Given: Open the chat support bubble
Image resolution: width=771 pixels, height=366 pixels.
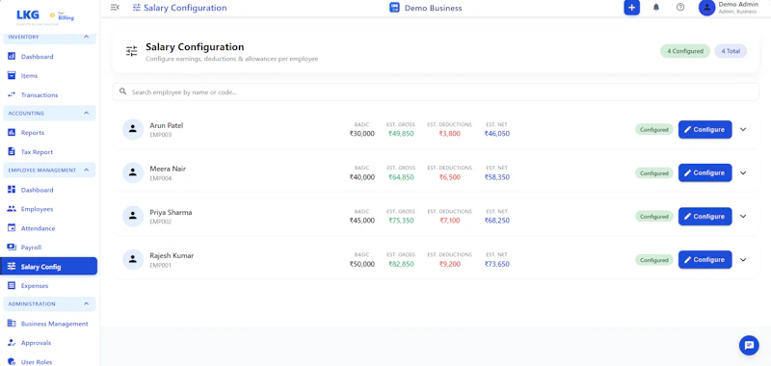Looking at the screenshot, I should click(x=749, y=346).
